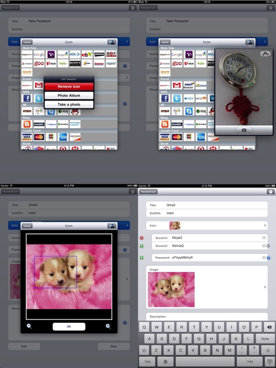Tap the camera shutter button under clock preview
276x368 pixels.
click(244, 130)
